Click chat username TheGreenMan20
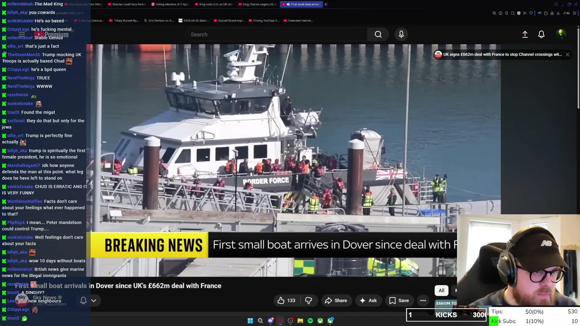The height and width of the screenshot is (326, 580). coord(24,55)
